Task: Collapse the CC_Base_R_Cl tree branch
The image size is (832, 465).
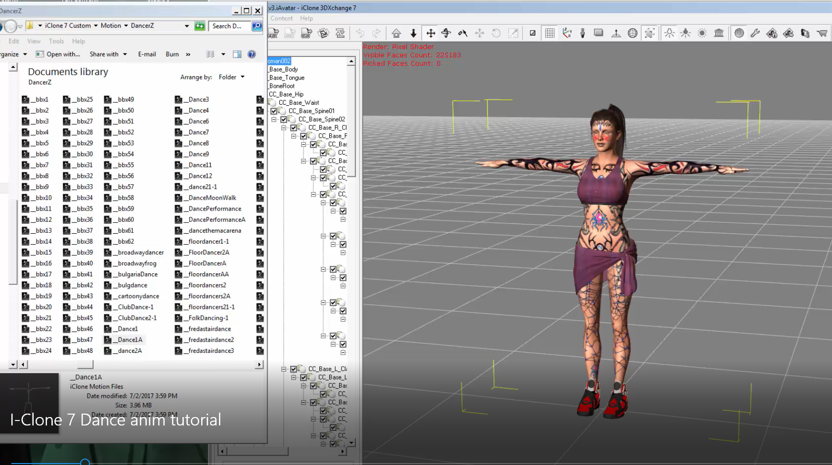Action: [284, 128]
